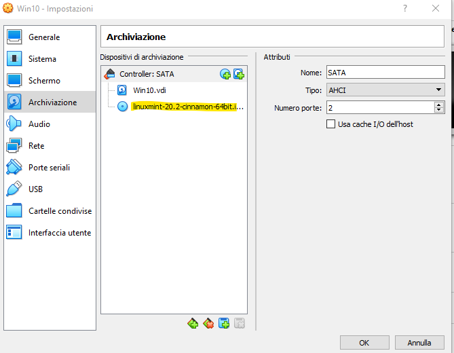Open the Interfaccia utente section
The width and height of the screenshot is (454, 353).
pyautogui.click(x=50, y=233)
